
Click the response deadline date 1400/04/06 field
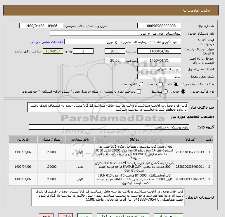click(159, 51)
